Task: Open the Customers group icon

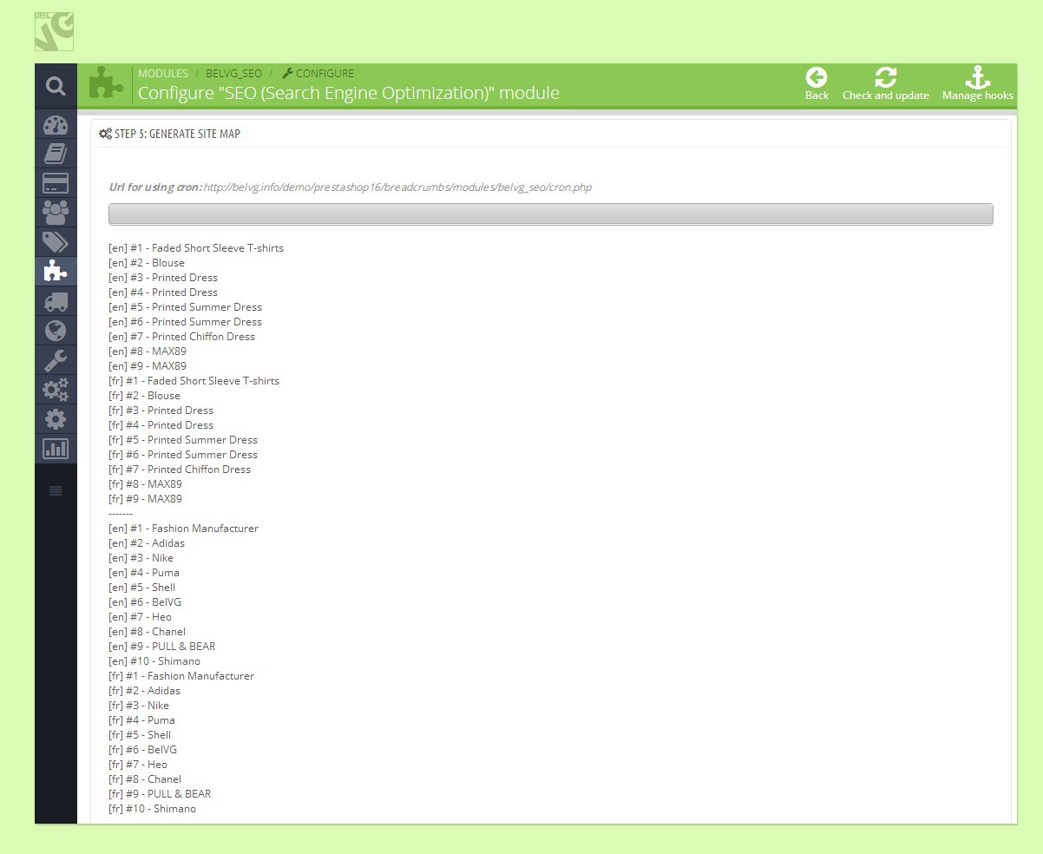Action: click(x=56, y=213)
